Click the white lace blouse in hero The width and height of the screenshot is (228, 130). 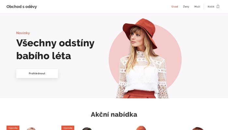tap(143, 72)
